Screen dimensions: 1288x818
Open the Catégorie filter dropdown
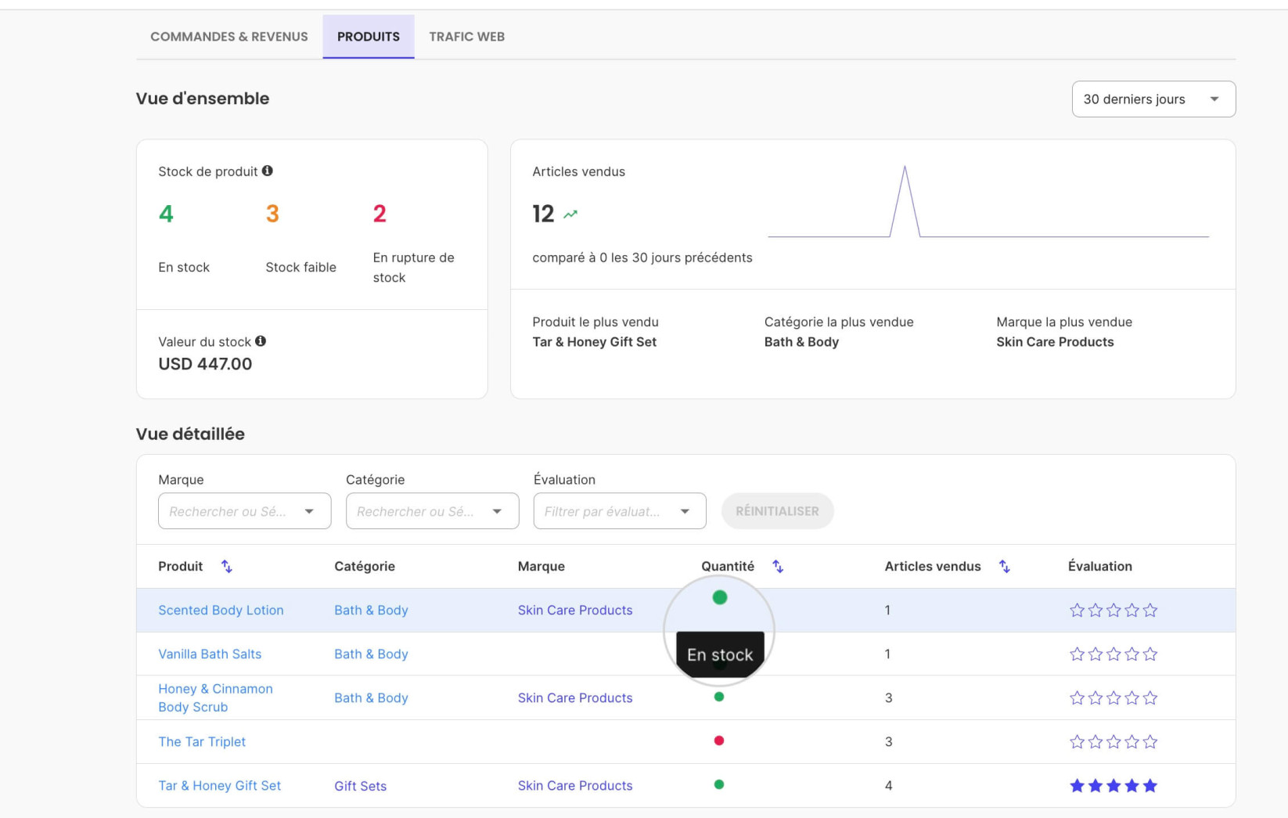[432, 511]
